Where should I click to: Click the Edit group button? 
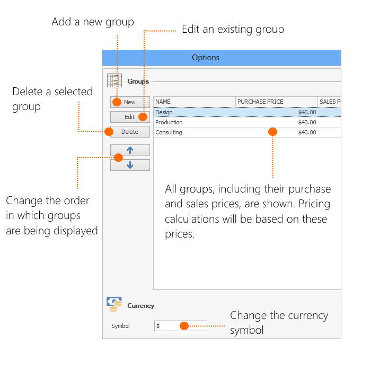click(x=130, y=117)
